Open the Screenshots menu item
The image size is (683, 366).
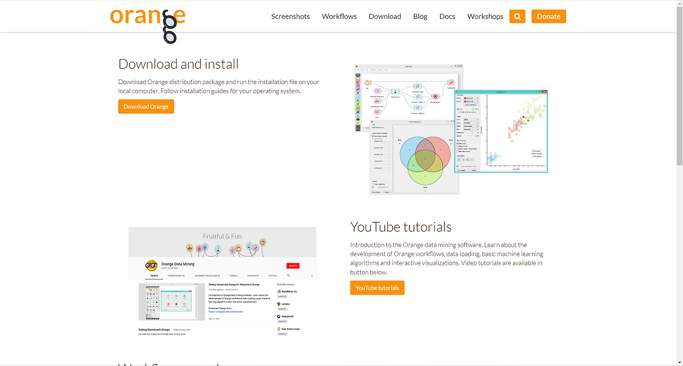click(290, 17)
